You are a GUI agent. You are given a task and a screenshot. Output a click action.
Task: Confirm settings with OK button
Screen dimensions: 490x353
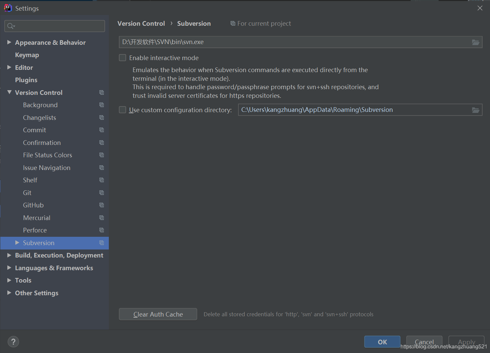tap(382, 342)
